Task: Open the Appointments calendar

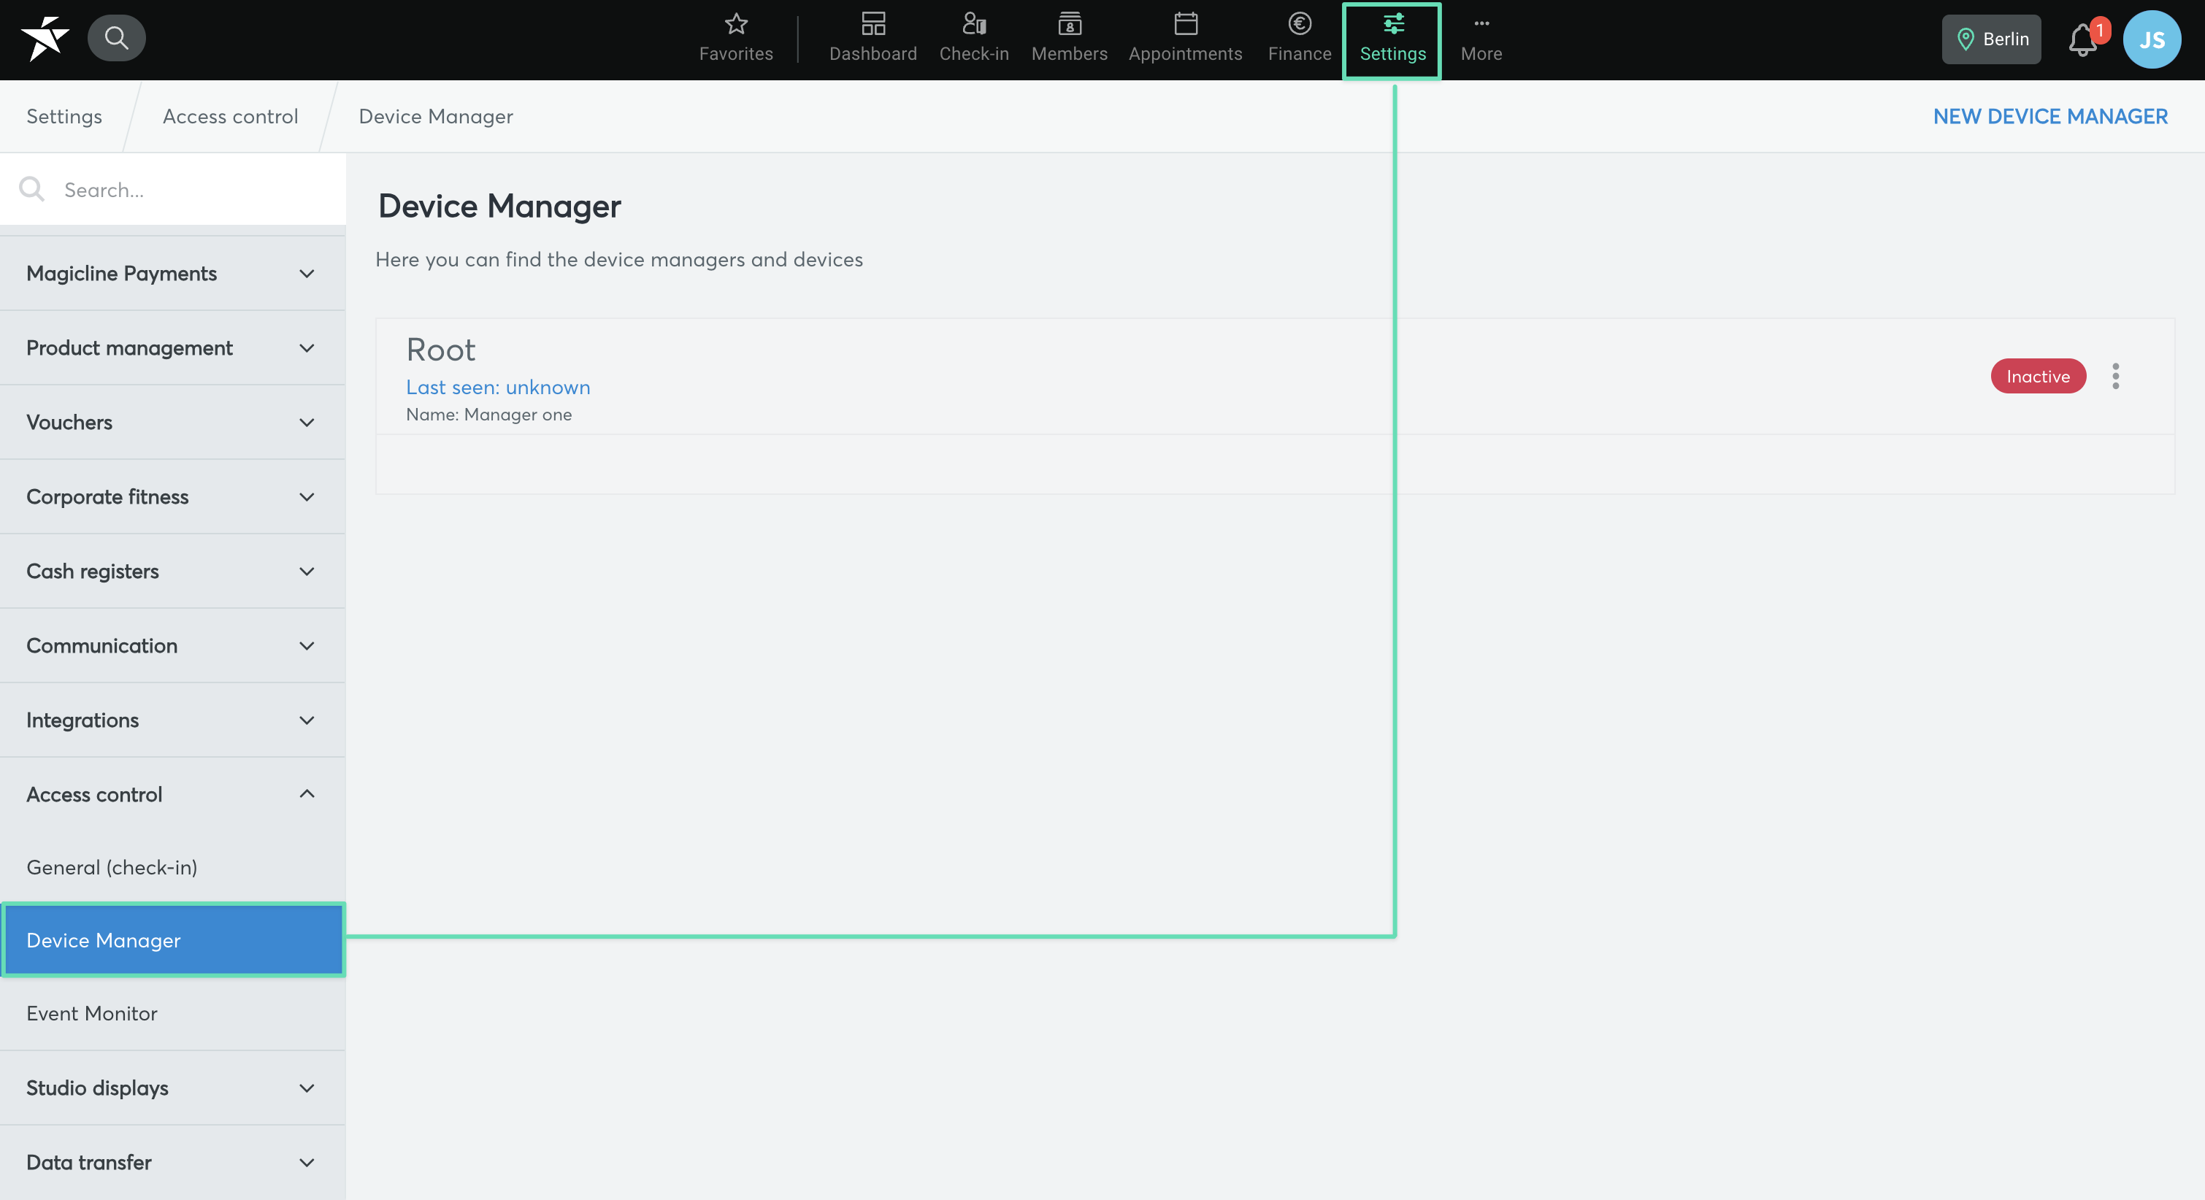Action: pyautogui.click(x=1185, y=39)
